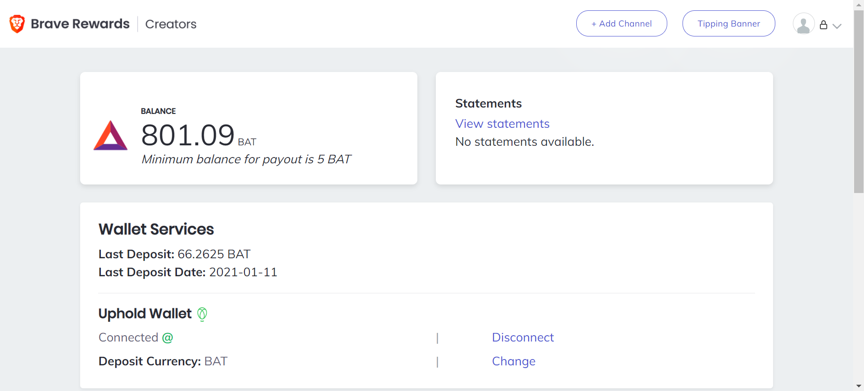Change the deposit currency

(513, 361)
